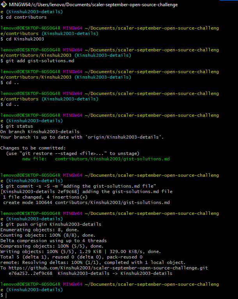
Task: Click 'remote: Resolving deltas' output line
Action: point(93,262)
